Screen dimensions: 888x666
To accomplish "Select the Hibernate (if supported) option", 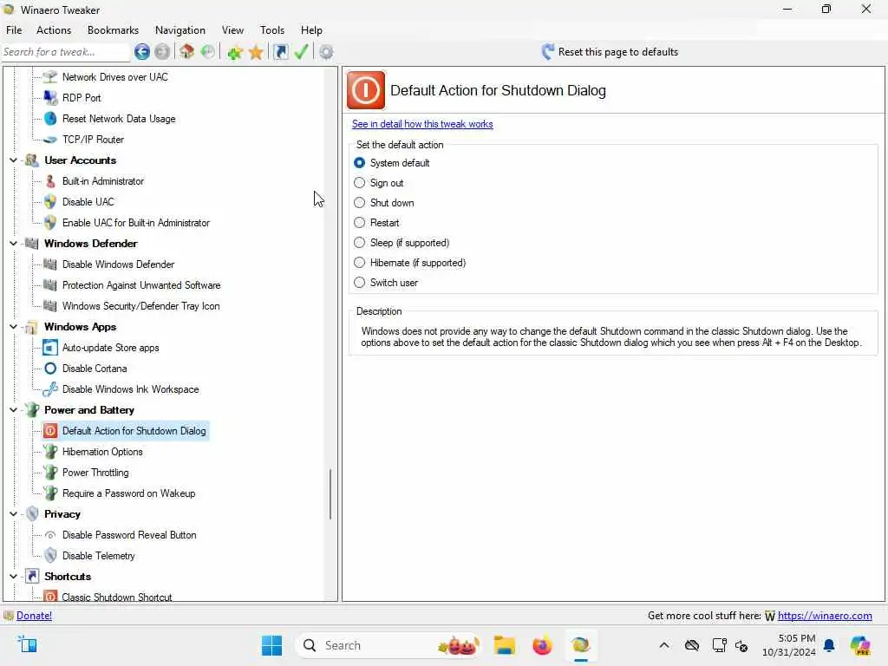I will pos(360,263).
